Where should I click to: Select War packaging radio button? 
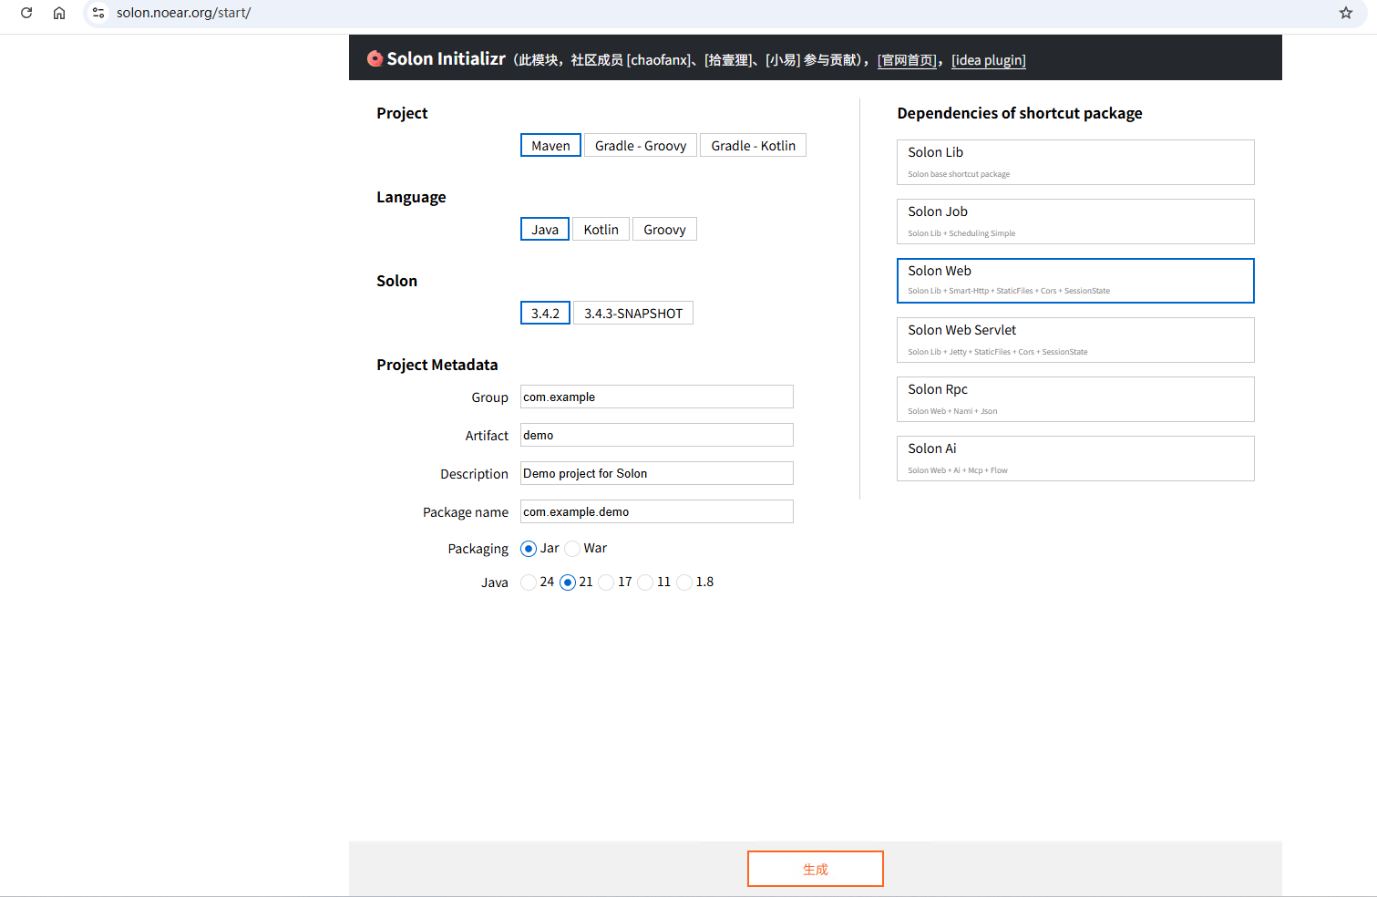(572, 549)
